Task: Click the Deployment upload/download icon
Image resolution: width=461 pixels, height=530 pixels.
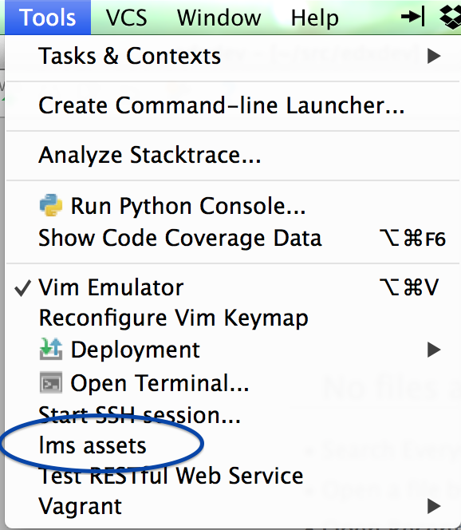Action: click(51, 349)
